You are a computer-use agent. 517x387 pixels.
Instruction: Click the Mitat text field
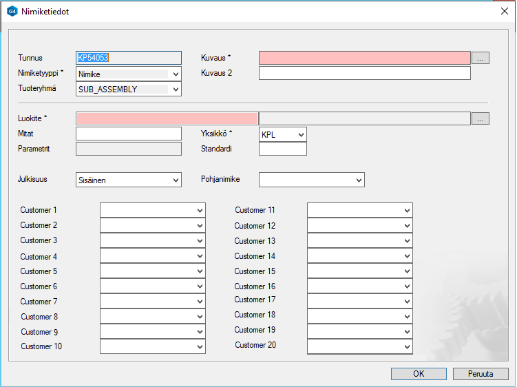128,134
